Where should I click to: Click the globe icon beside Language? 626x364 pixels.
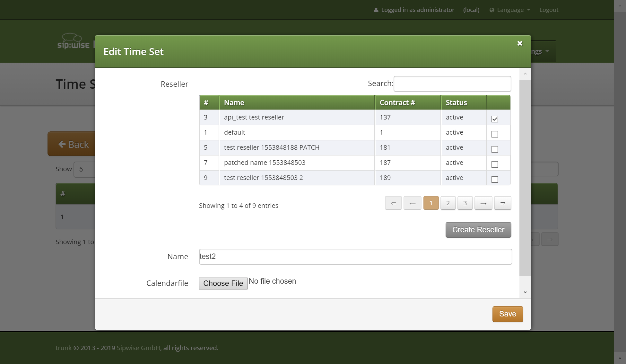coord(491,10)
